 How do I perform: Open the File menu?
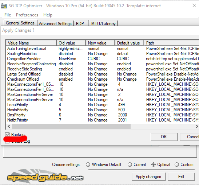click(8, 15)
